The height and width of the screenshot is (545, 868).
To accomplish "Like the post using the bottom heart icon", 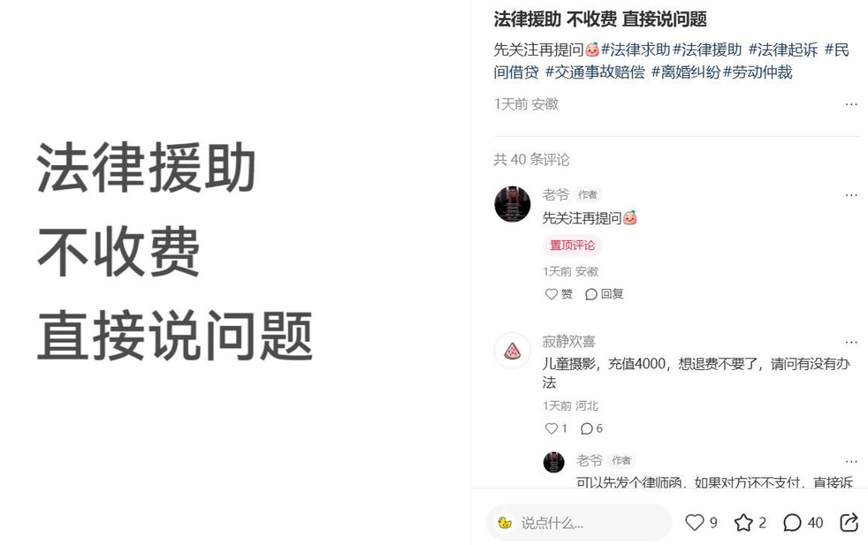I will tap(694, 522).
